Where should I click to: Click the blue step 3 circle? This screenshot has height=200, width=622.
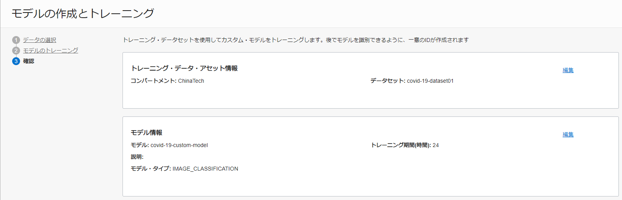coord(16,61)
